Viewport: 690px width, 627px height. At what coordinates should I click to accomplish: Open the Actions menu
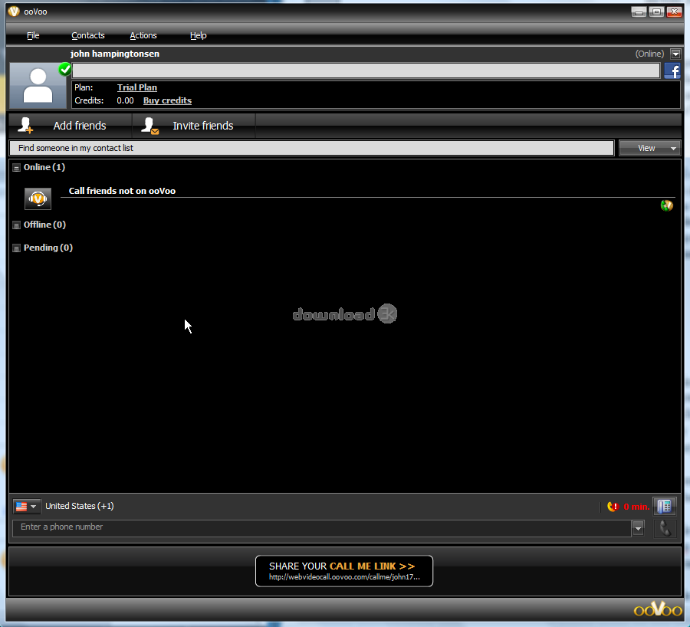point(143,35)
